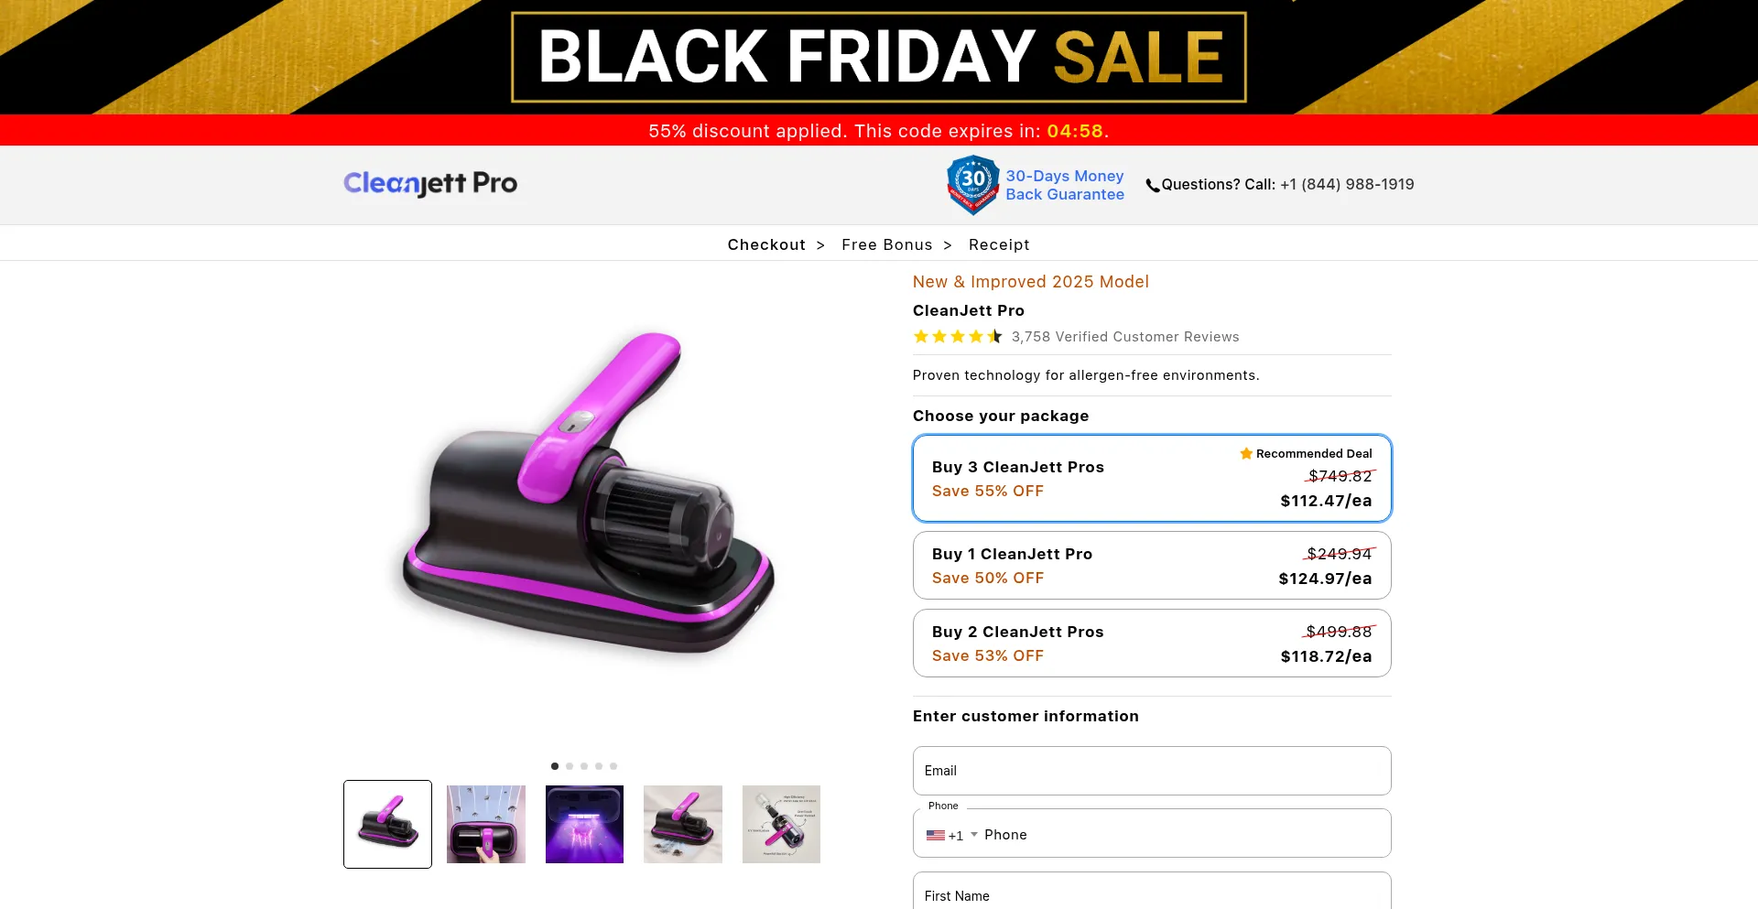Click the Email input field
This screenshot has height=909, width=1758.
coord(1151,771)
